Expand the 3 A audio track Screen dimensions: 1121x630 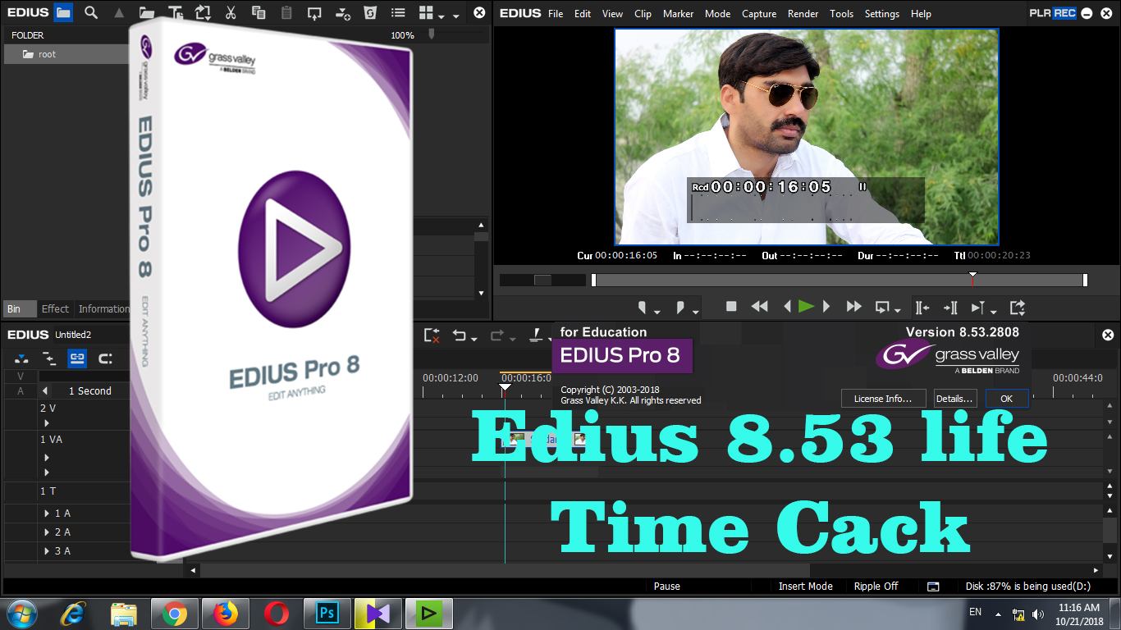[47, 551]
